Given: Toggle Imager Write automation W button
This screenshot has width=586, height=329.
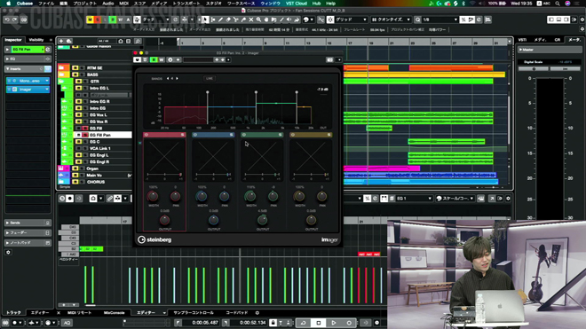Looking at the screenshot, I should 162,59.
